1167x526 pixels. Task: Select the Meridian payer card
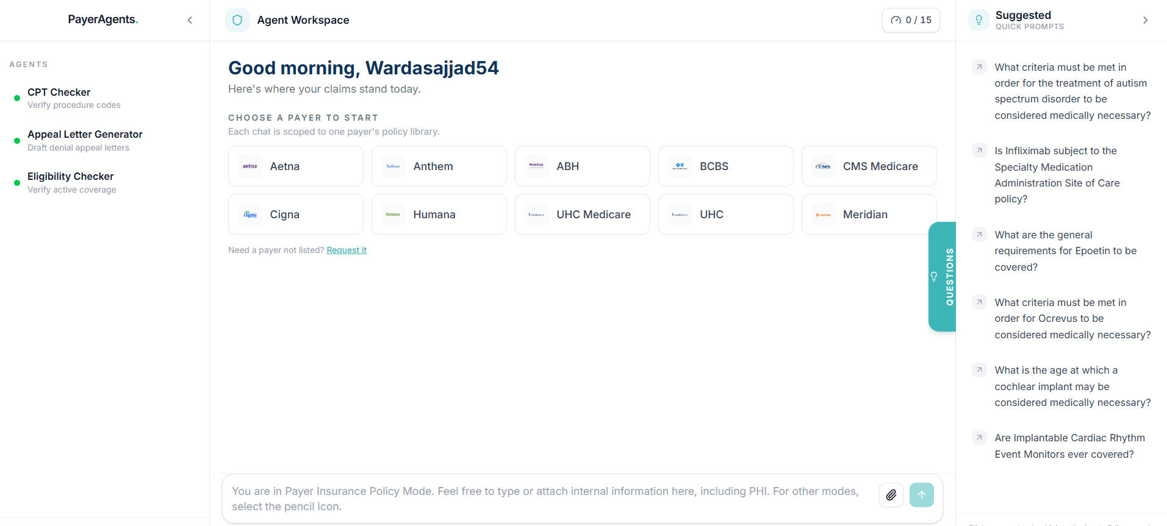coord(869,214)
